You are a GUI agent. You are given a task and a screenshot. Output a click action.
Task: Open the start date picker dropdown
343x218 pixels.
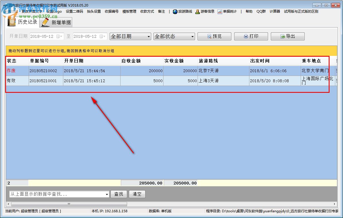pos(61,36)
